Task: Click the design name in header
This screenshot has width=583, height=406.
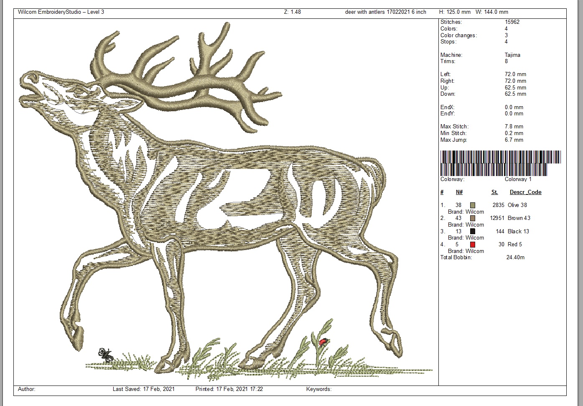Action: click(x=385, y=12)
